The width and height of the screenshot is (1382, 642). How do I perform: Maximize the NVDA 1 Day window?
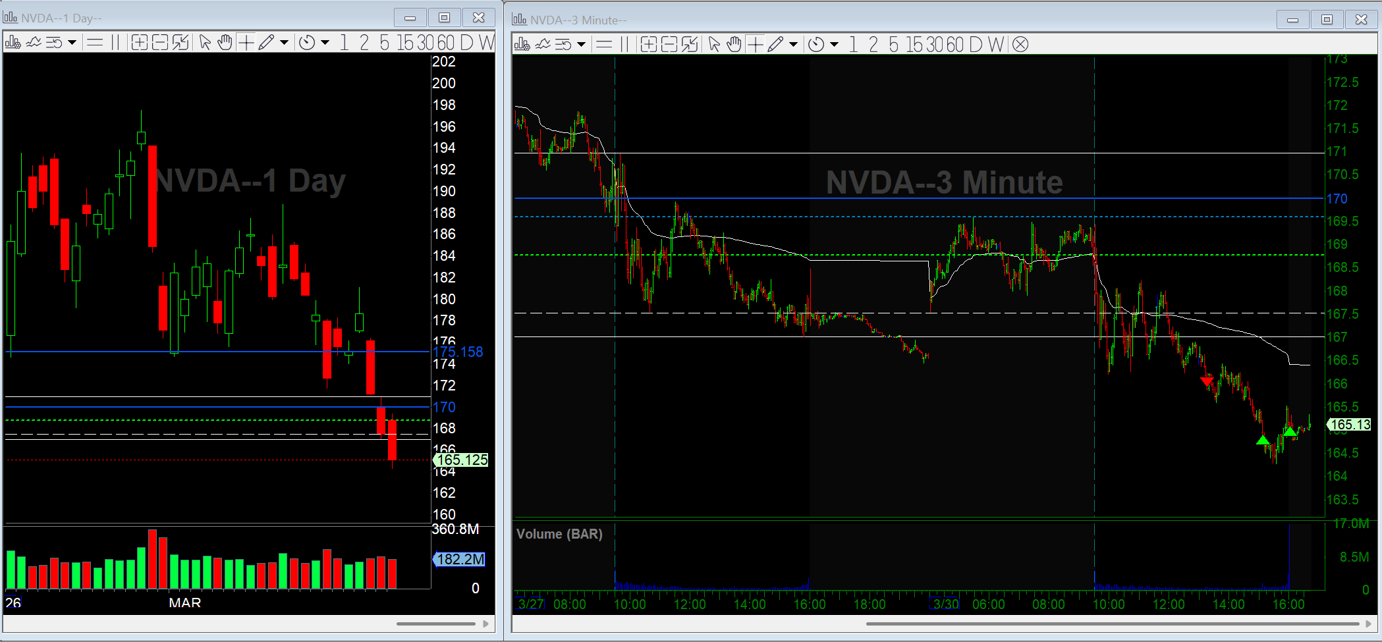444,18
